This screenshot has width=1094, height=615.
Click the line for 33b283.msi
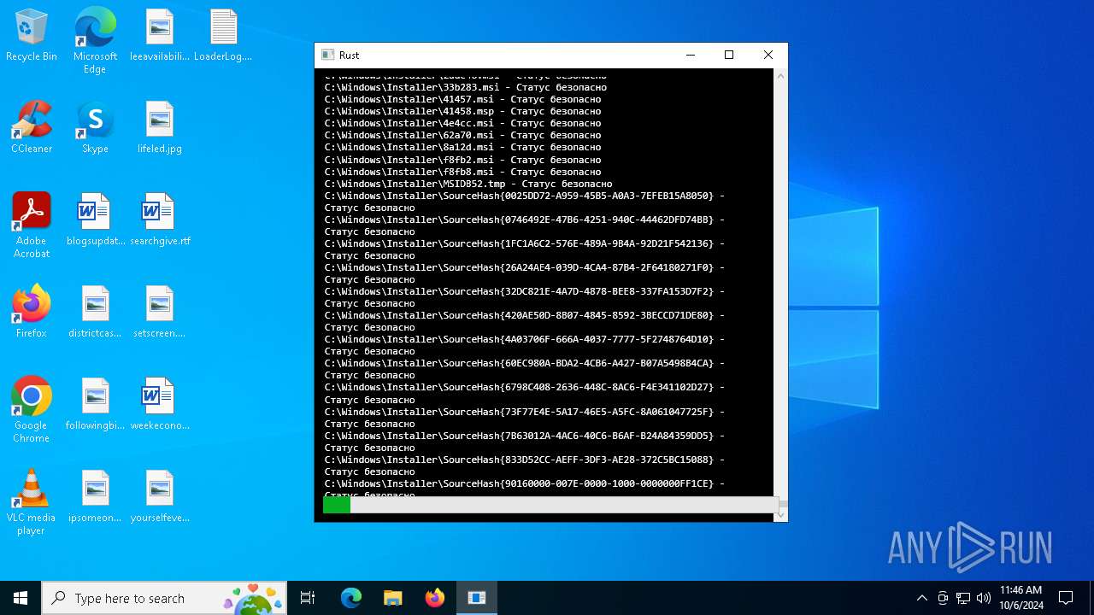[x=466, y=87]
